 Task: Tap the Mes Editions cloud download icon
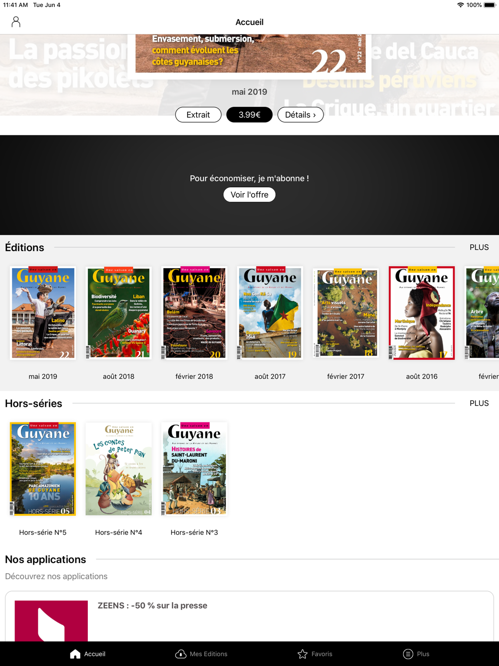181,654
